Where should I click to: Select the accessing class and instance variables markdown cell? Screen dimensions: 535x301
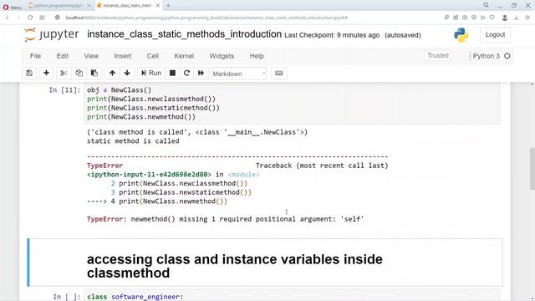tap(265, 263)
